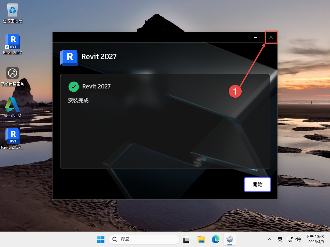330x247 pixels.
Task: Click the network icon in system tray
Action: pyautogui.click(x=290, y=239)
